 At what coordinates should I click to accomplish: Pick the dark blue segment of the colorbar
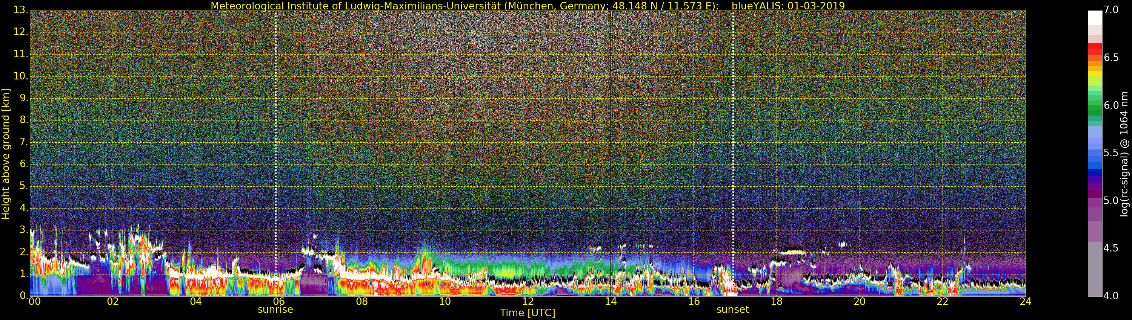pos(1095,172)
